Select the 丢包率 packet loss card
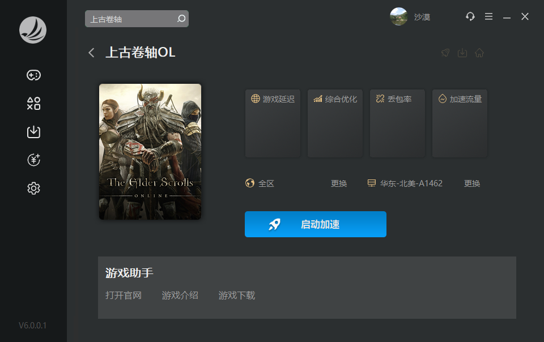Screen dimensions: 544x342 tap(397, 123)
